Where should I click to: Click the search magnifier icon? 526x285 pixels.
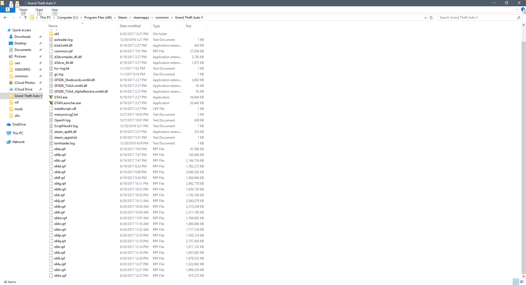tap(519, 18)
